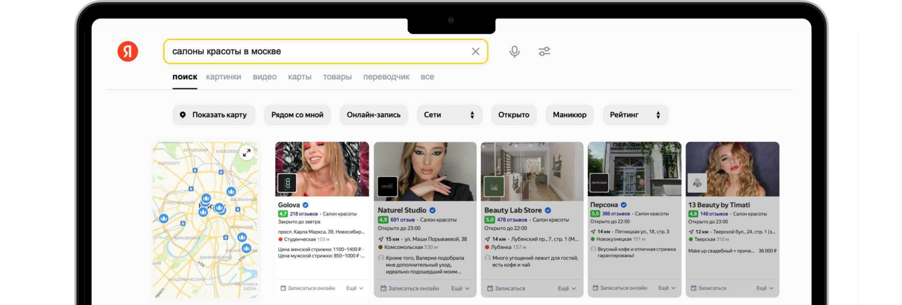This screenshot has width=902, height=305.
Task: Open Golova's 218 отзывов link
Action: point(304,214)
